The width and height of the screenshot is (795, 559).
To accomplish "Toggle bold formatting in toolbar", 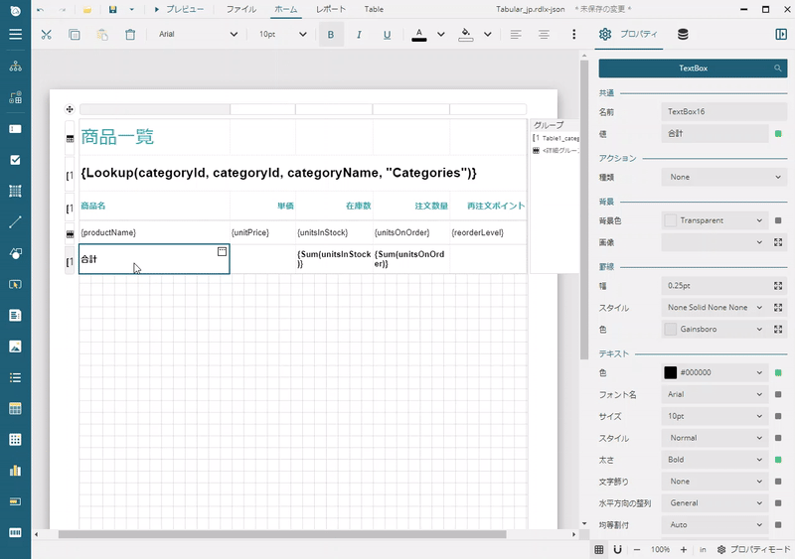I will coord(331,34).
